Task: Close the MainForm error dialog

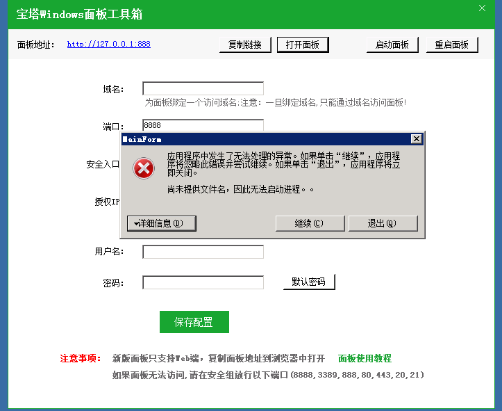Action: (416, 139)
